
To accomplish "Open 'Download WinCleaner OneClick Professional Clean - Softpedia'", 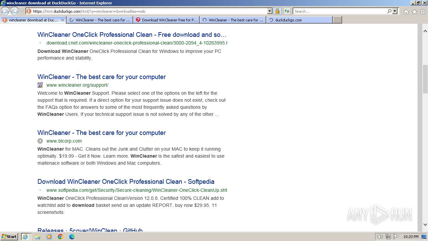I will pos(126,181).
